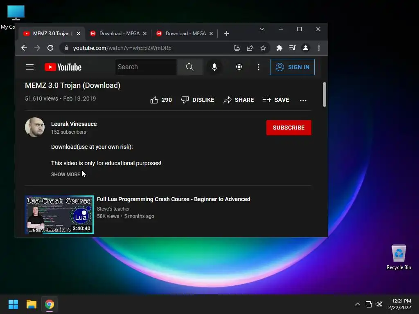Click Chrome icon in taskbar

click(50, 304)
